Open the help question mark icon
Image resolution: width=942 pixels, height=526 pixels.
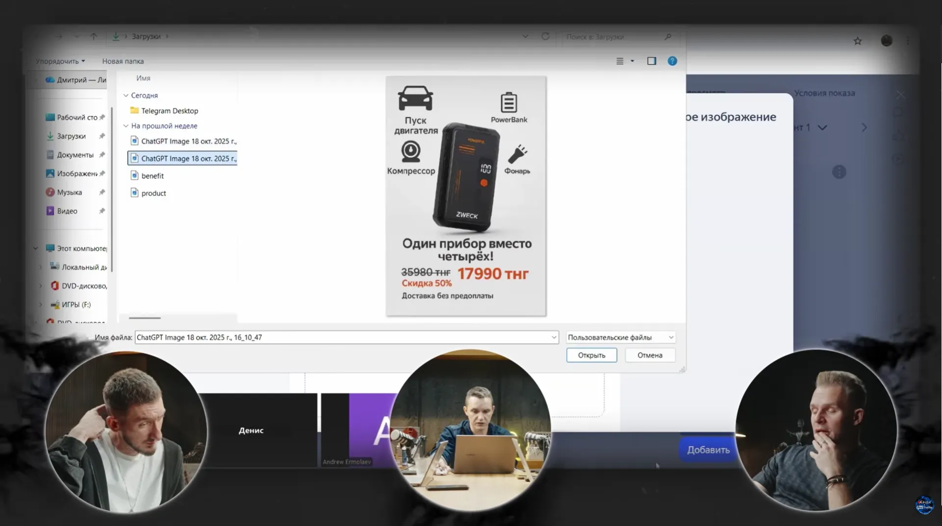(x=672, y=61)
